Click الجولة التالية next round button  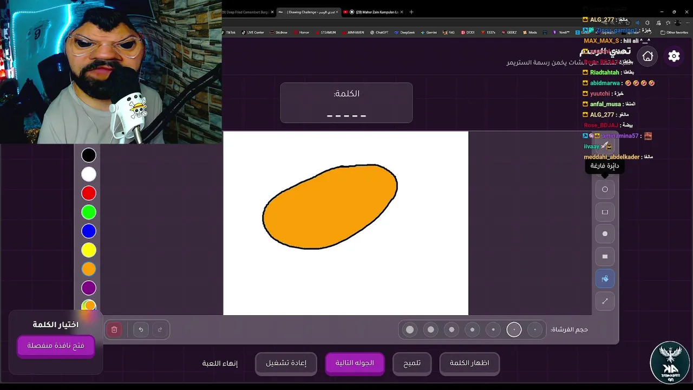(355, 363)
